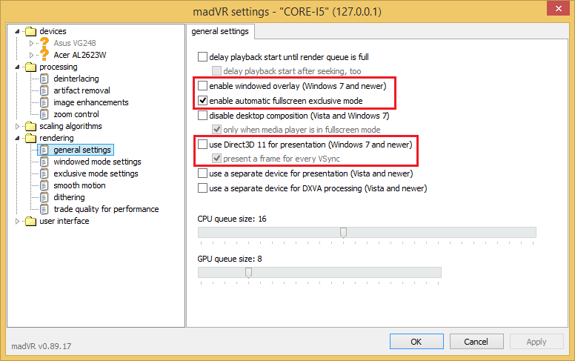
Task: Click the Acer AL2623W device question-mark icon
Action: 44,55
